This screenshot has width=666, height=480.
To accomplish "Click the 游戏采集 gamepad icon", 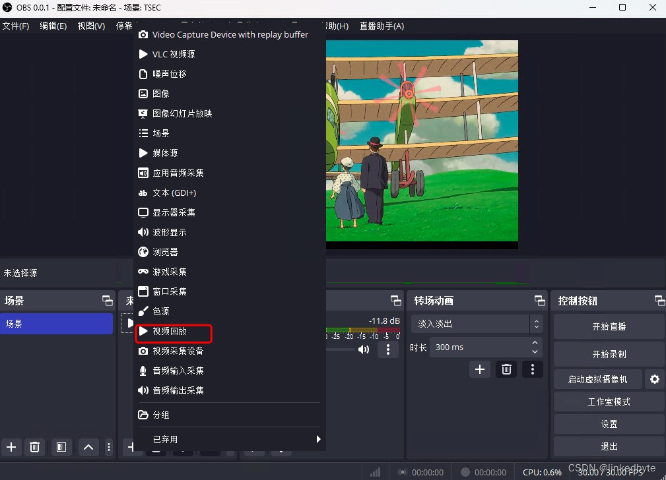I will pyautogui.click(x=143, y=272).
